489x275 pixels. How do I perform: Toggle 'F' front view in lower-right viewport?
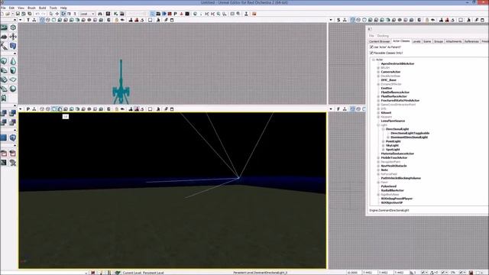coord(338,109)
